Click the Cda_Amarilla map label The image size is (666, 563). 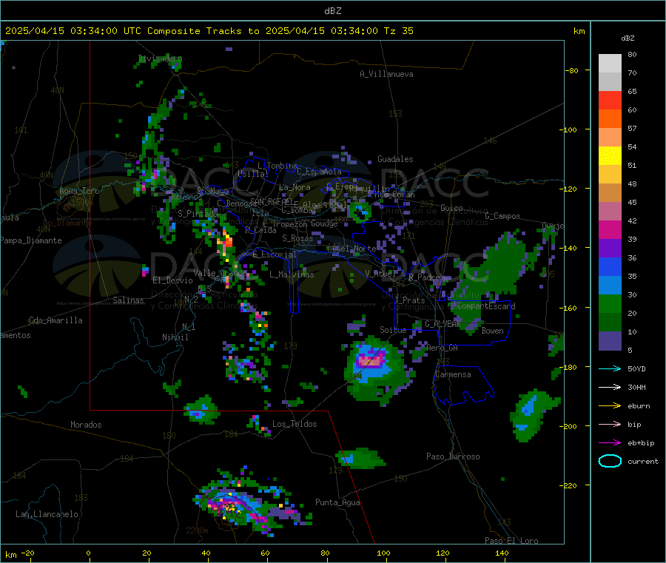tap(55, 320)
